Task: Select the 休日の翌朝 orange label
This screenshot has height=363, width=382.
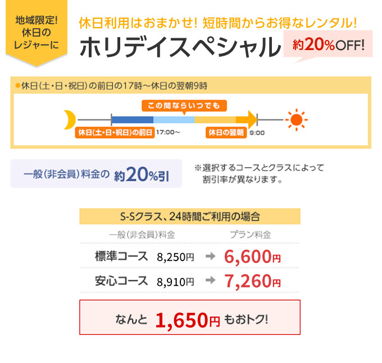Action: point(226,133)
